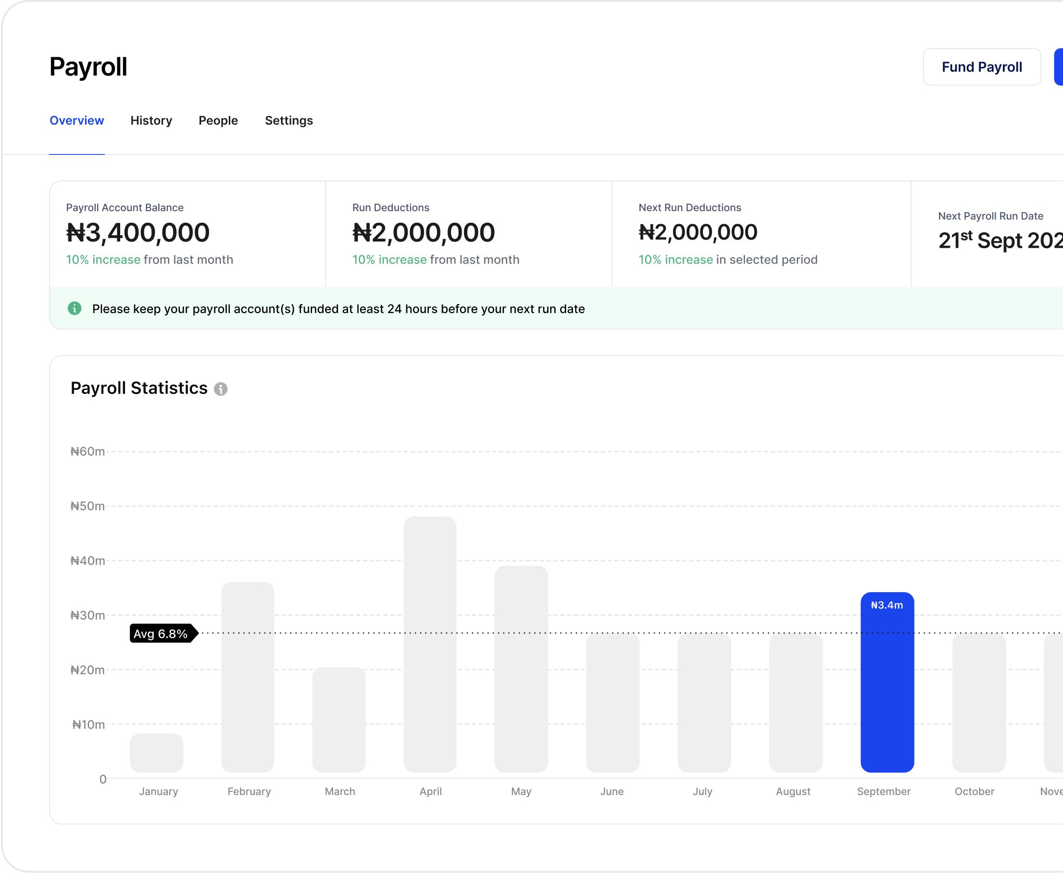
Task: Open the Overview tab
Action: tap(77, 121)
